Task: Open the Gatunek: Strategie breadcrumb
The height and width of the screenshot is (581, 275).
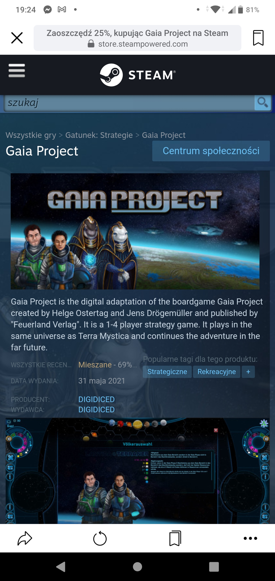Action: (x=99, y=135)
